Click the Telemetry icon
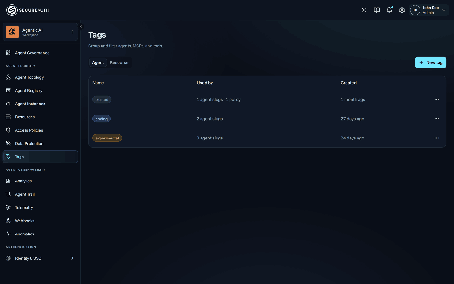The width and height of the screenshot is (454, 284). [8, 207]
